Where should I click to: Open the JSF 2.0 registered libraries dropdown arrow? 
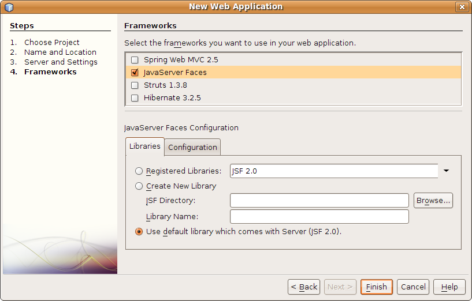446,171
